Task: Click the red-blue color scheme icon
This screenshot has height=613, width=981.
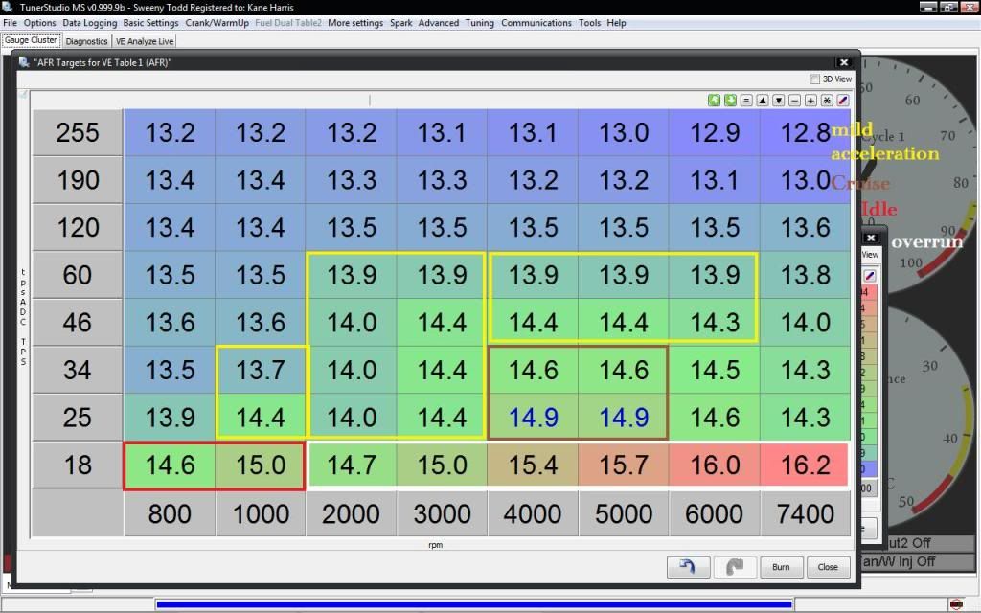Action: click(843, 100)
